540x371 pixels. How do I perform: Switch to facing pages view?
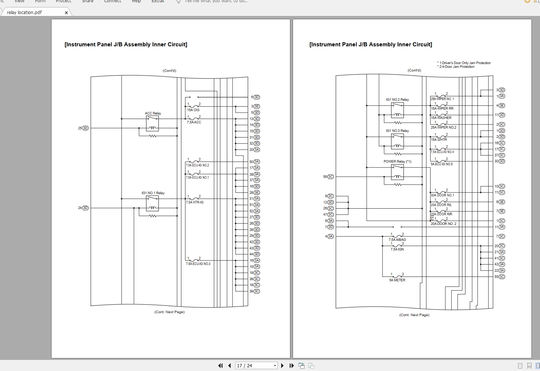[538, 366]
